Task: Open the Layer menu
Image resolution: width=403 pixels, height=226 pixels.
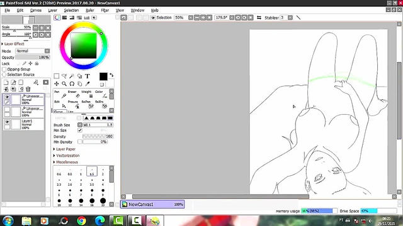Action: point(53,10)
